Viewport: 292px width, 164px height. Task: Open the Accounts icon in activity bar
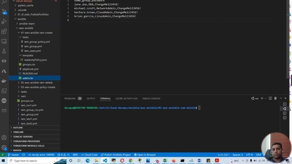click(4, 138)
